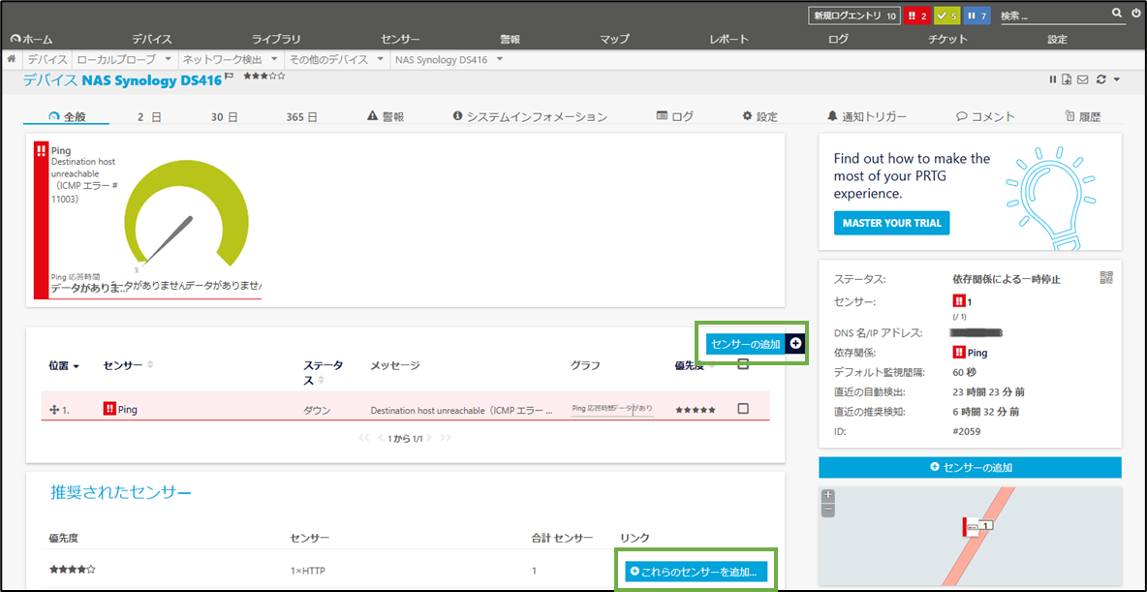The width and height of the screenshot is (1147, 592).
Task: Click the QR code icon in status panel
Action: tap(1105, 277)
